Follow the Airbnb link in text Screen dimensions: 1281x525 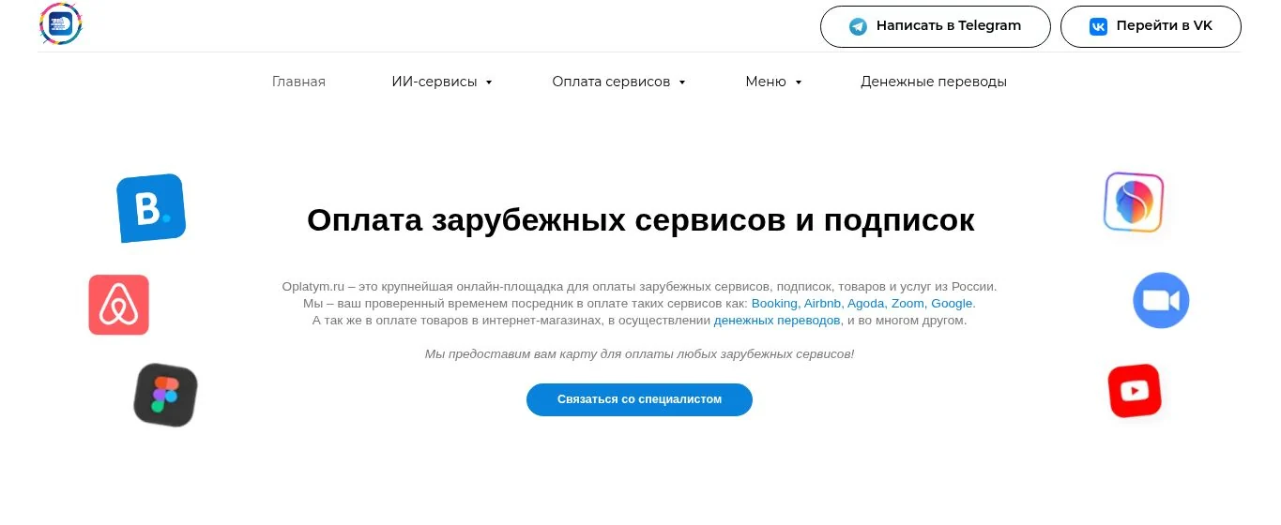tap(824, 304)
